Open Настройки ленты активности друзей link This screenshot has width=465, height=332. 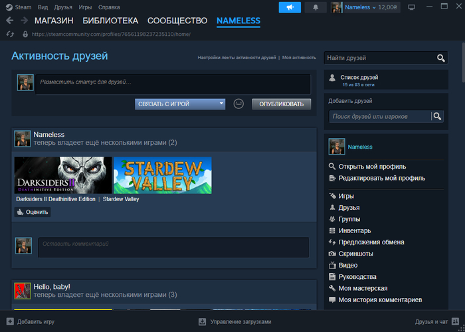click(236, 58)
